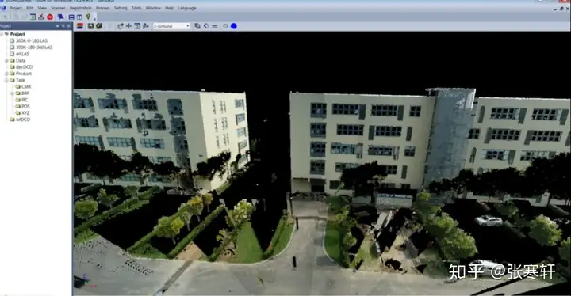Select the 300K-180-360.LAS file
This screenshot has height=296, width=571.
coord(34,47)
